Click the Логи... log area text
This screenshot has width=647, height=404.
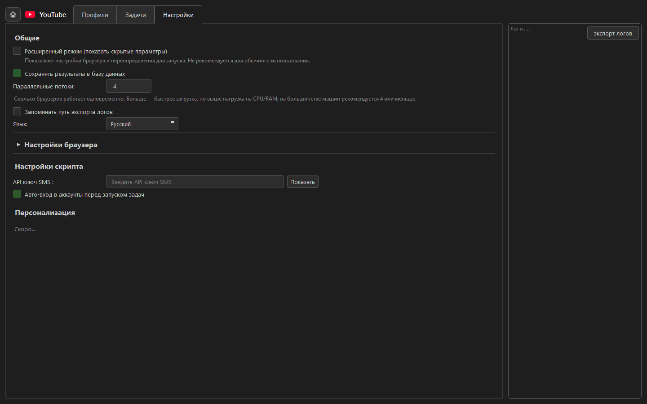coord(521,29)
